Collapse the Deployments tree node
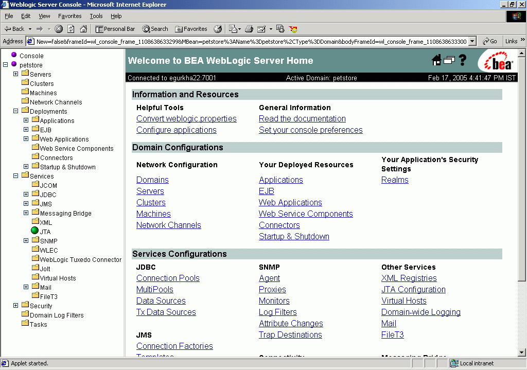 click(16, 111)
